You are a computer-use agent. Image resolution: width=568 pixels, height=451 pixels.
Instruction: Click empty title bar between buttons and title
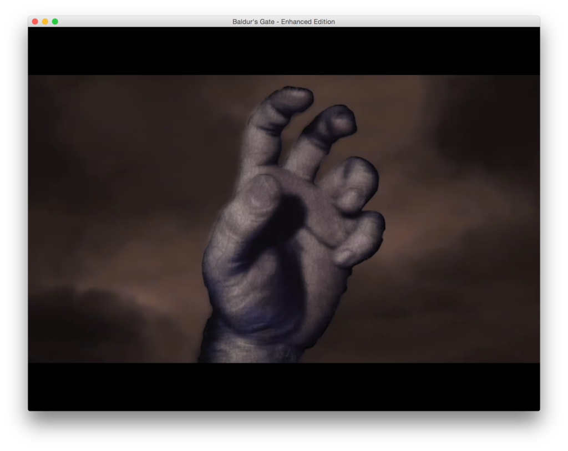(x=144, y=22)
